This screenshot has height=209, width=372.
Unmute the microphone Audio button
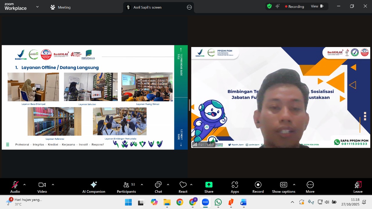(x=15, y=187)
